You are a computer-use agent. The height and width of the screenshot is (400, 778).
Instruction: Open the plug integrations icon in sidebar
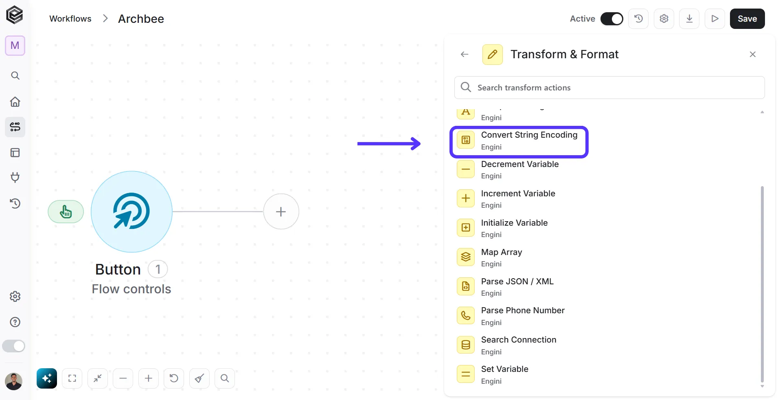[x=15, y=178]
